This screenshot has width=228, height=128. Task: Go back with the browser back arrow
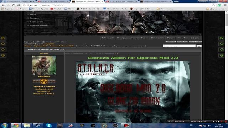[3, 5]
